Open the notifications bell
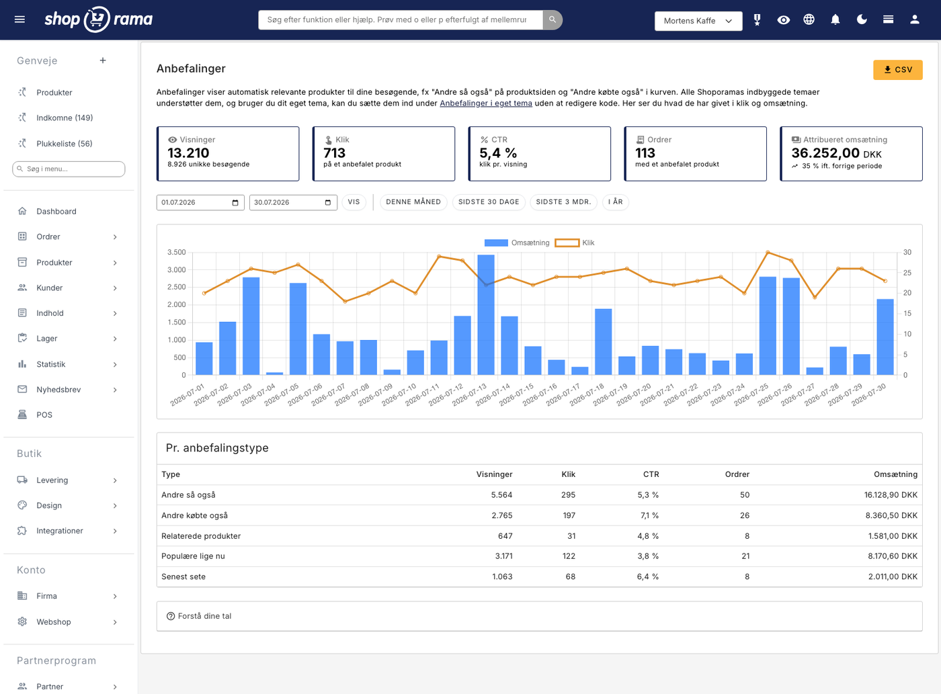941x694 pixels. (x=835, y=19)
